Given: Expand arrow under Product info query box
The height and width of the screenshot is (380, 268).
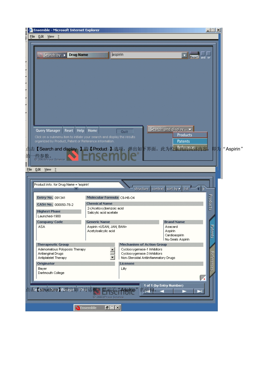Looking at the screenshot, I should [x=76, y=189].
